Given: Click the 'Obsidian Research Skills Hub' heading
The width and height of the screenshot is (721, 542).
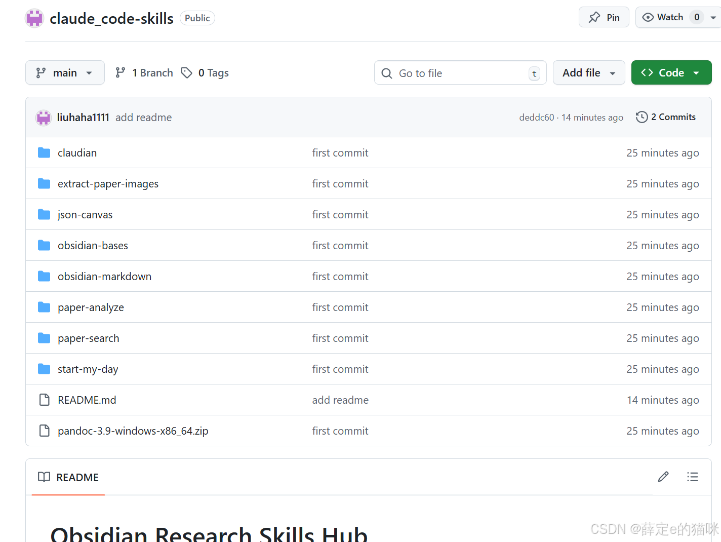Looking at the screenshot, I should pyautogui.click(x=209, y=534).
